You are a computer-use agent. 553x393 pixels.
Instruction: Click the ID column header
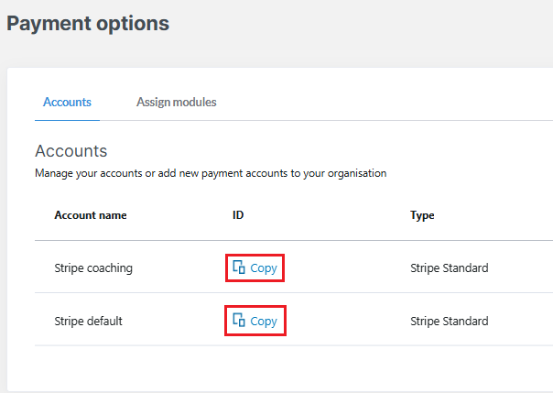pyautogui.click(x=238, y=215)
